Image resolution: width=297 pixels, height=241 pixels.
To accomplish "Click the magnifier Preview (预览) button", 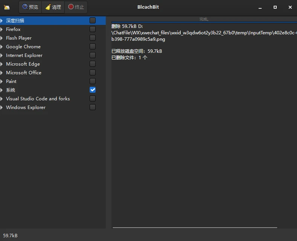I will (30, 7).
